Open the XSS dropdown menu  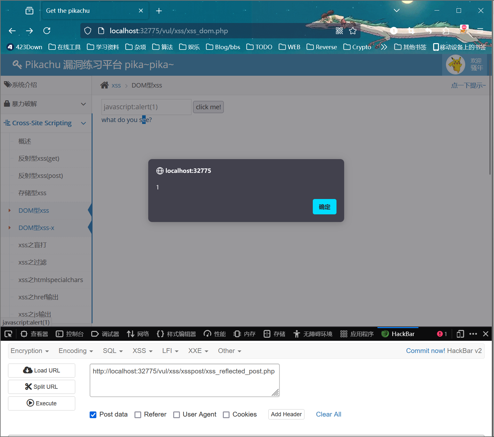point(142,351)
